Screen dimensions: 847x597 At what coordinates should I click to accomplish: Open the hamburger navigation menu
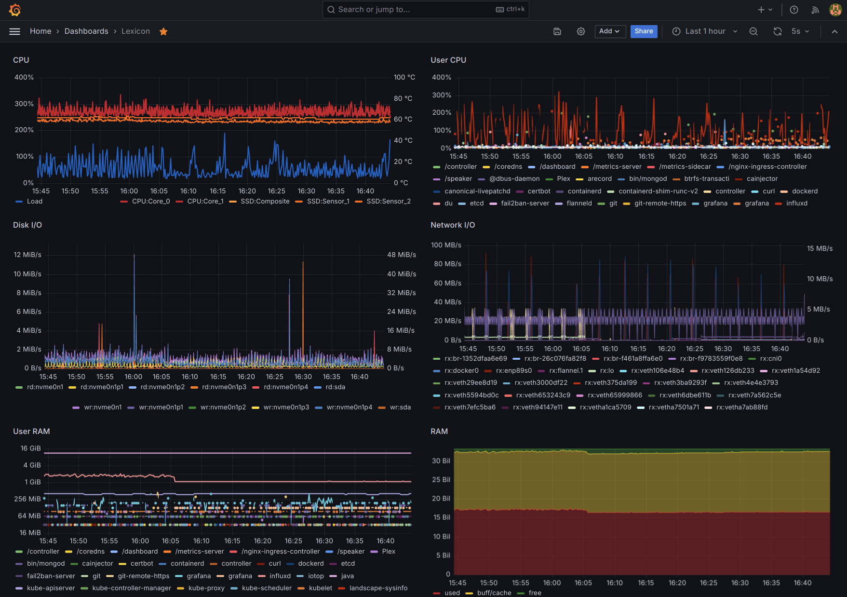15,31
